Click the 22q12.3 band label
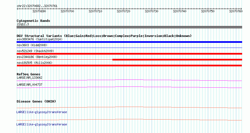This screenshot has width=250, height=133. (23, 24)
